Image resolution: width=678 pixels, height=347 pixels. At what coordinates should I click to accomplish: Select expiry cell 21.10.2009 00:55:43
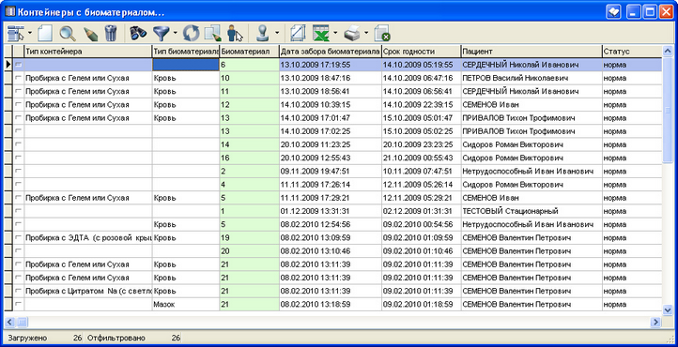click(421, 158)
